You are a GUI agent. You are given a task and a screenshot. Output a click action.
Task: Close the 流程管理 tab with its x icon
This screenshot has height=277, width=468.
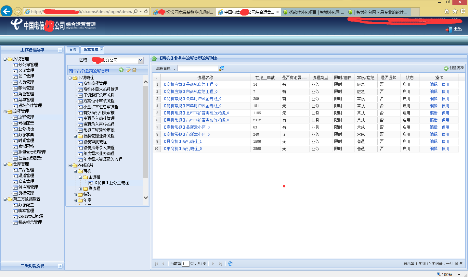101,49
